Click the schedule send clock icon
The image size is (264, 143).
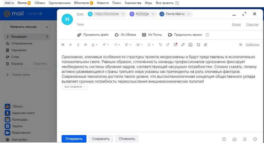coord(255,139)
